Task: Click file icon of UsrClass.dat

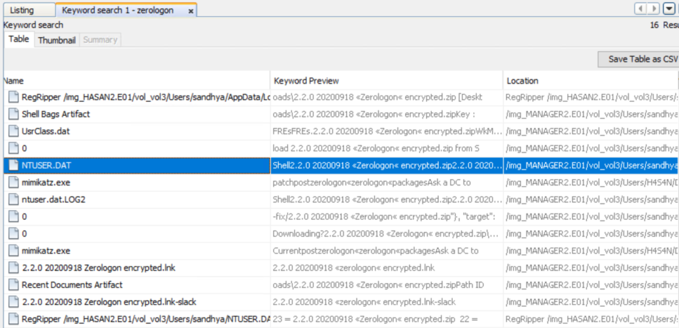Action: point(14,132)
